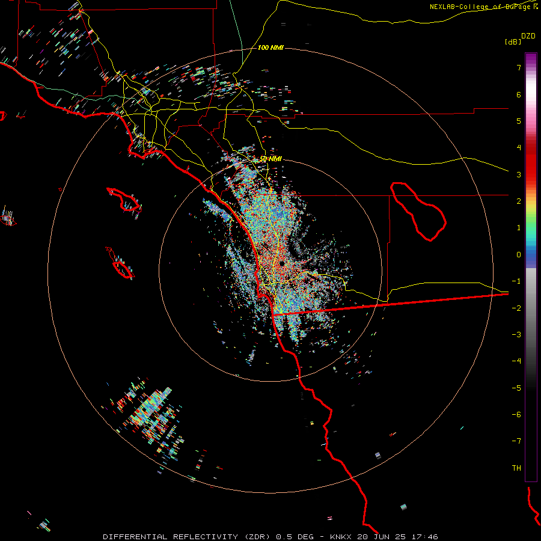This screenshot has height=541, width=541.
Task: Click the '7' value on the color scale
Action: 519,67
